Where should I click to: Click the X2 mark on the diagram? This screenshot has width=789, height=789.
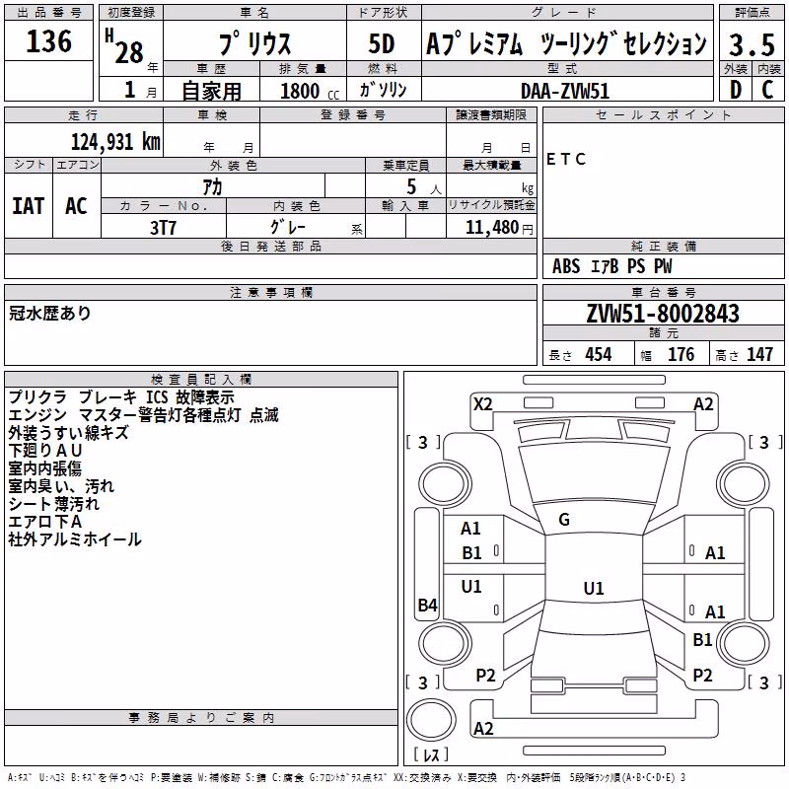point(482,404)
